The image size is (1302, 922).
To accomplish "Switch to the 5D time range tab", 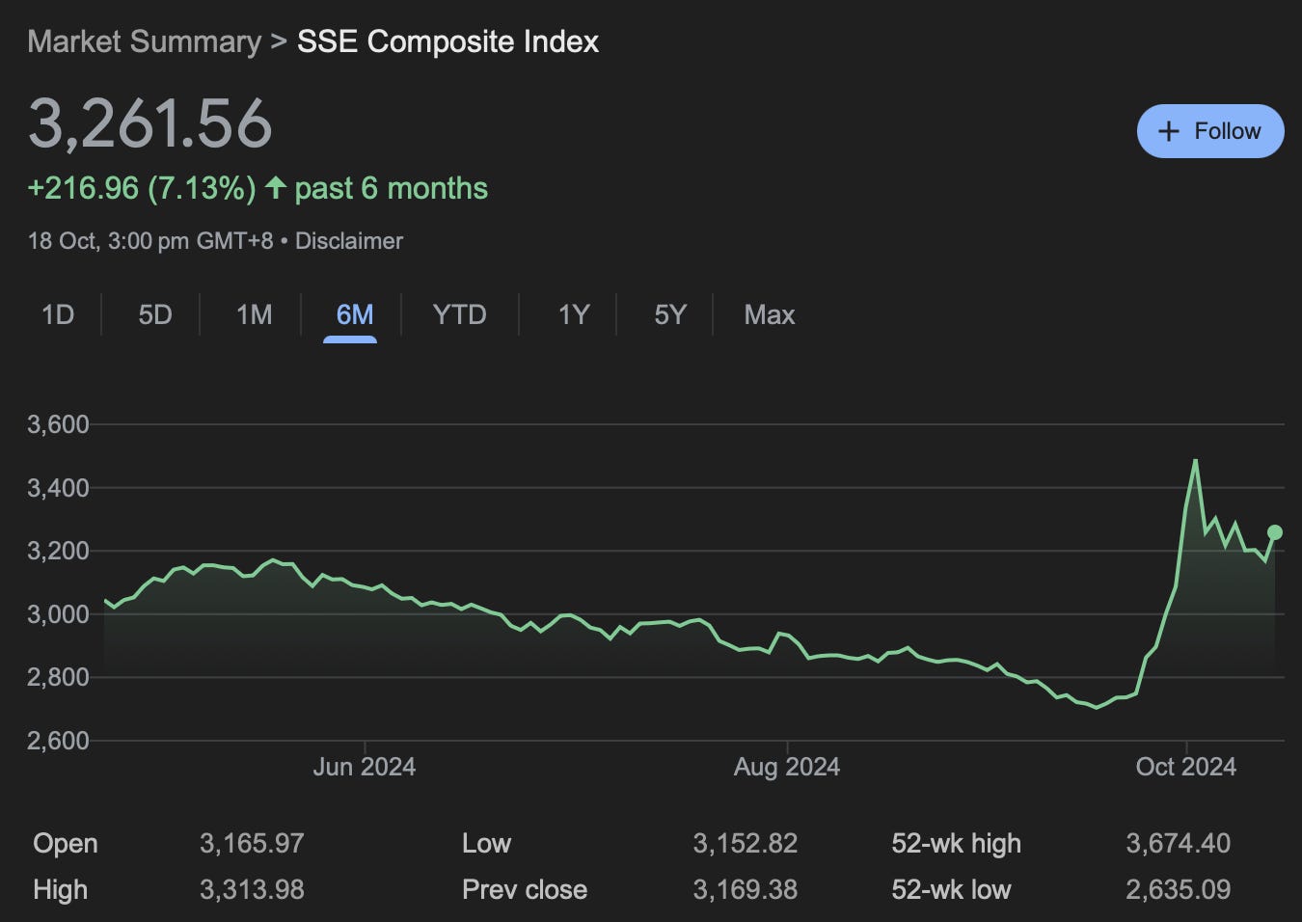I will tap(155, 315).
